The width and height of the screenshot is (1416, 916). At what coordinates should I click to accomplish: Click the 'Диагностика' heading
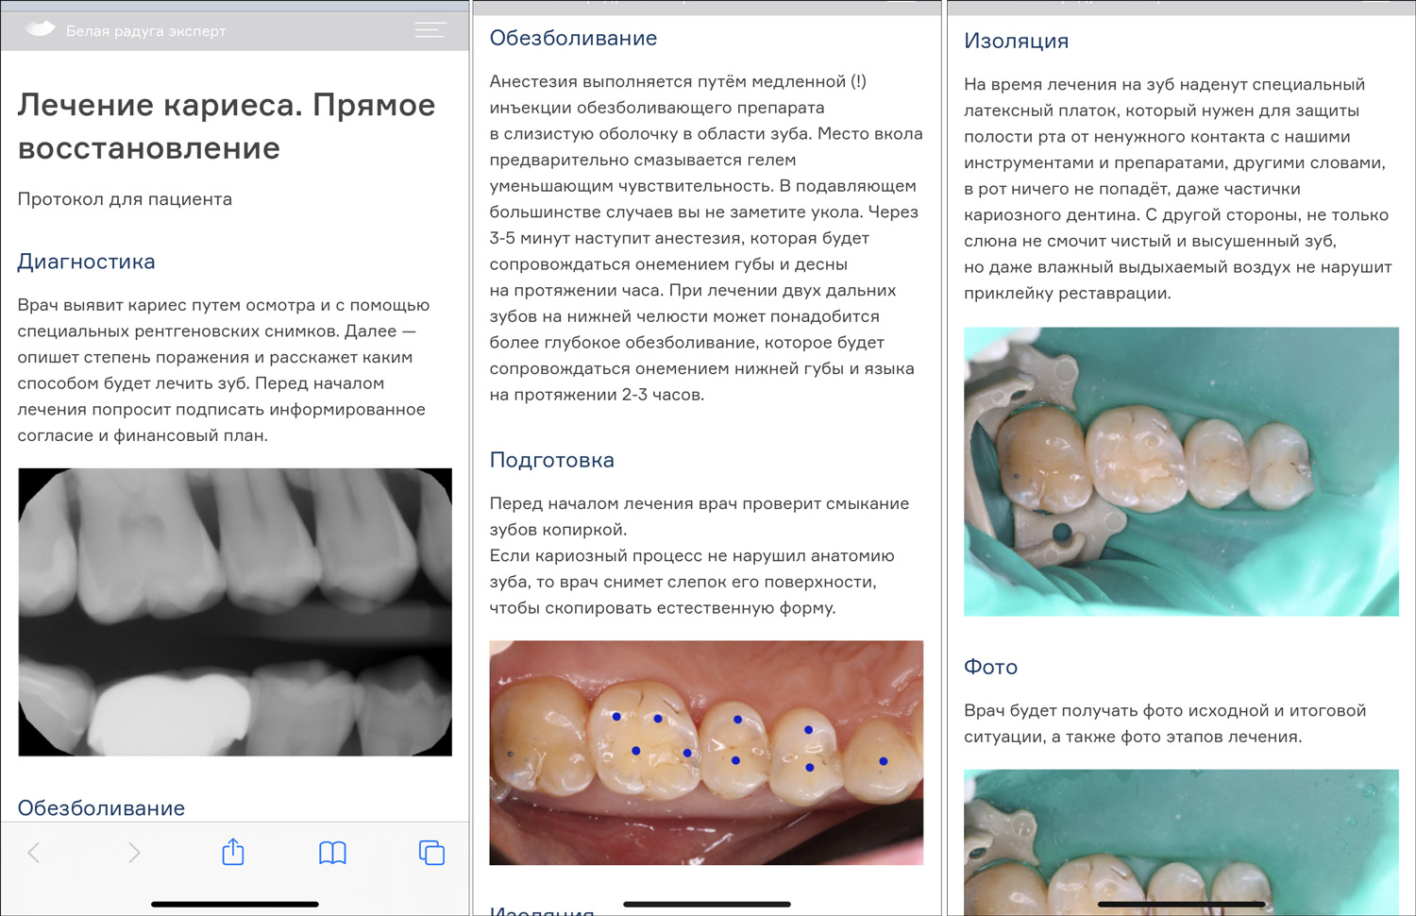86,262
